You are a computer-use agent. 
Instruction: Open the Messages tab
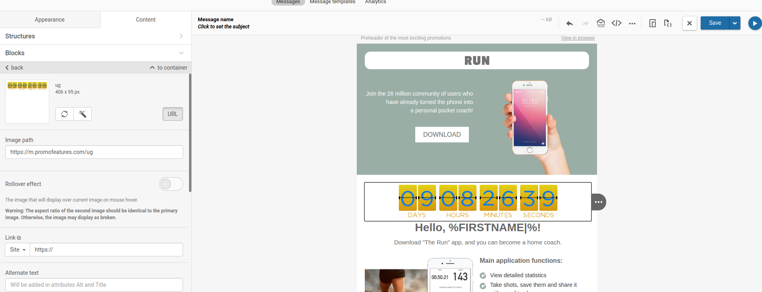tap(288, 2)
